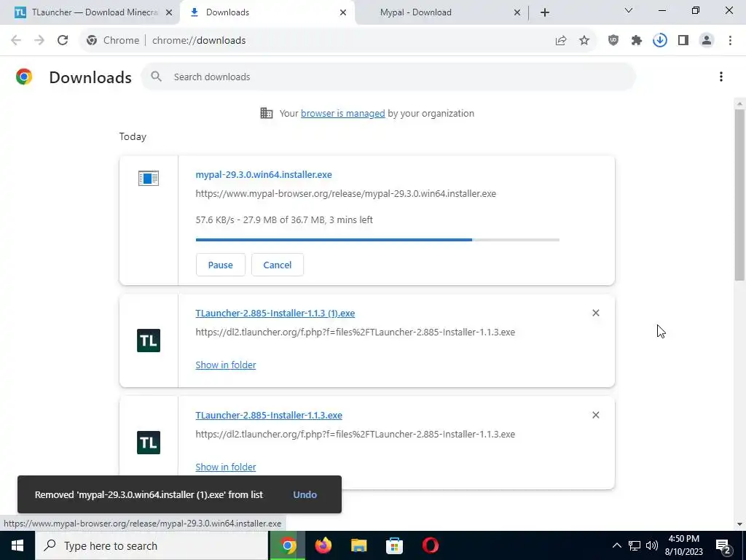Open the Chrome profile avatar

(707, 41)
